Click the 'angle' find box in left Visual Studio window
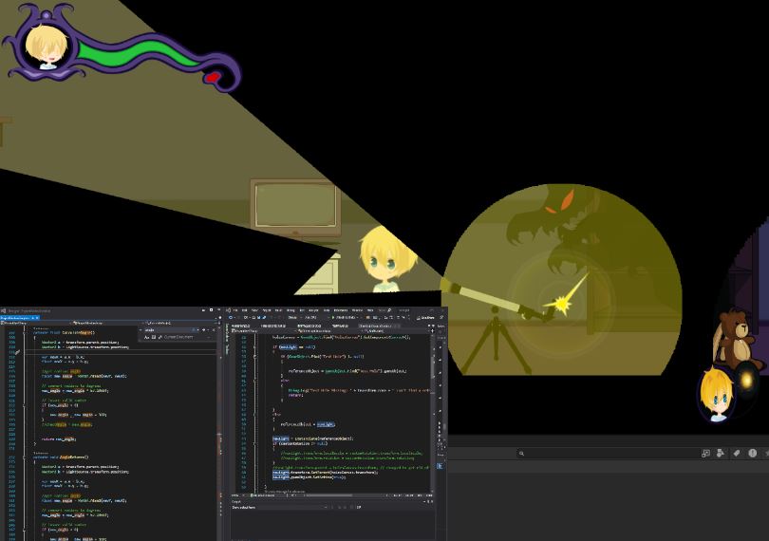 [x=167, y=329]
